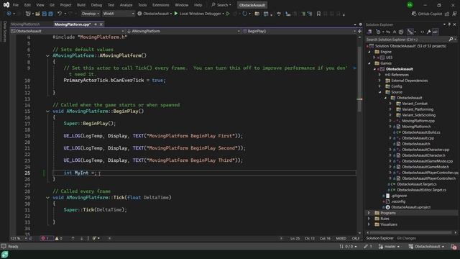
Task: Click the Hot Reload restart icon
Action: 244,14
